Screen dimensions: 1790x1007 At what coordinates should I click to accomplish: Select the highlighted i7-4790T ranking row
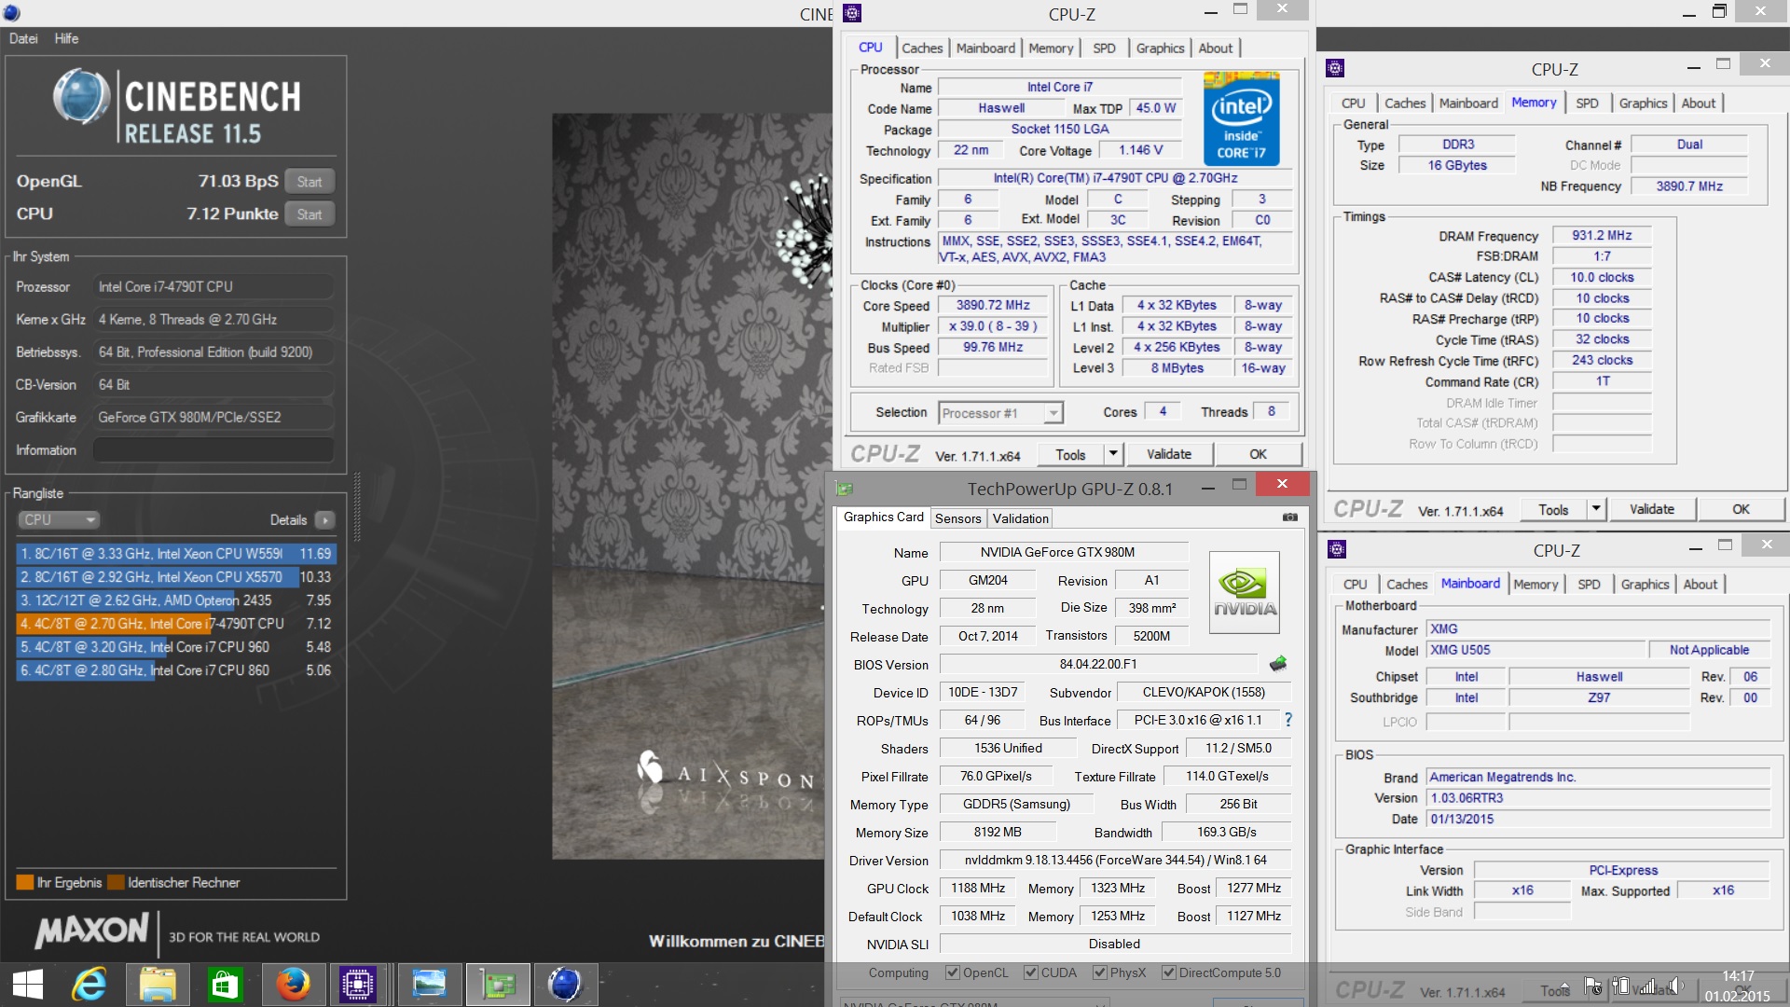(x=175, y=624)
